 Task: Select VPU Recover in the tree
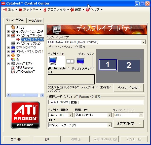click(x=25, y=68)
